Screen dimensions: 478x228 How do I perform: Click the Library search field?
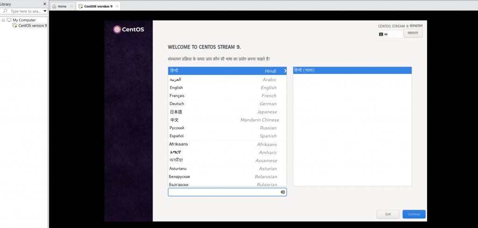click(x=24, y=11)
